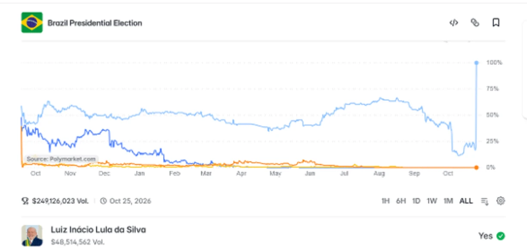Select the 6H time range
This screenshot has height=251, width=527.
point(401,201)
